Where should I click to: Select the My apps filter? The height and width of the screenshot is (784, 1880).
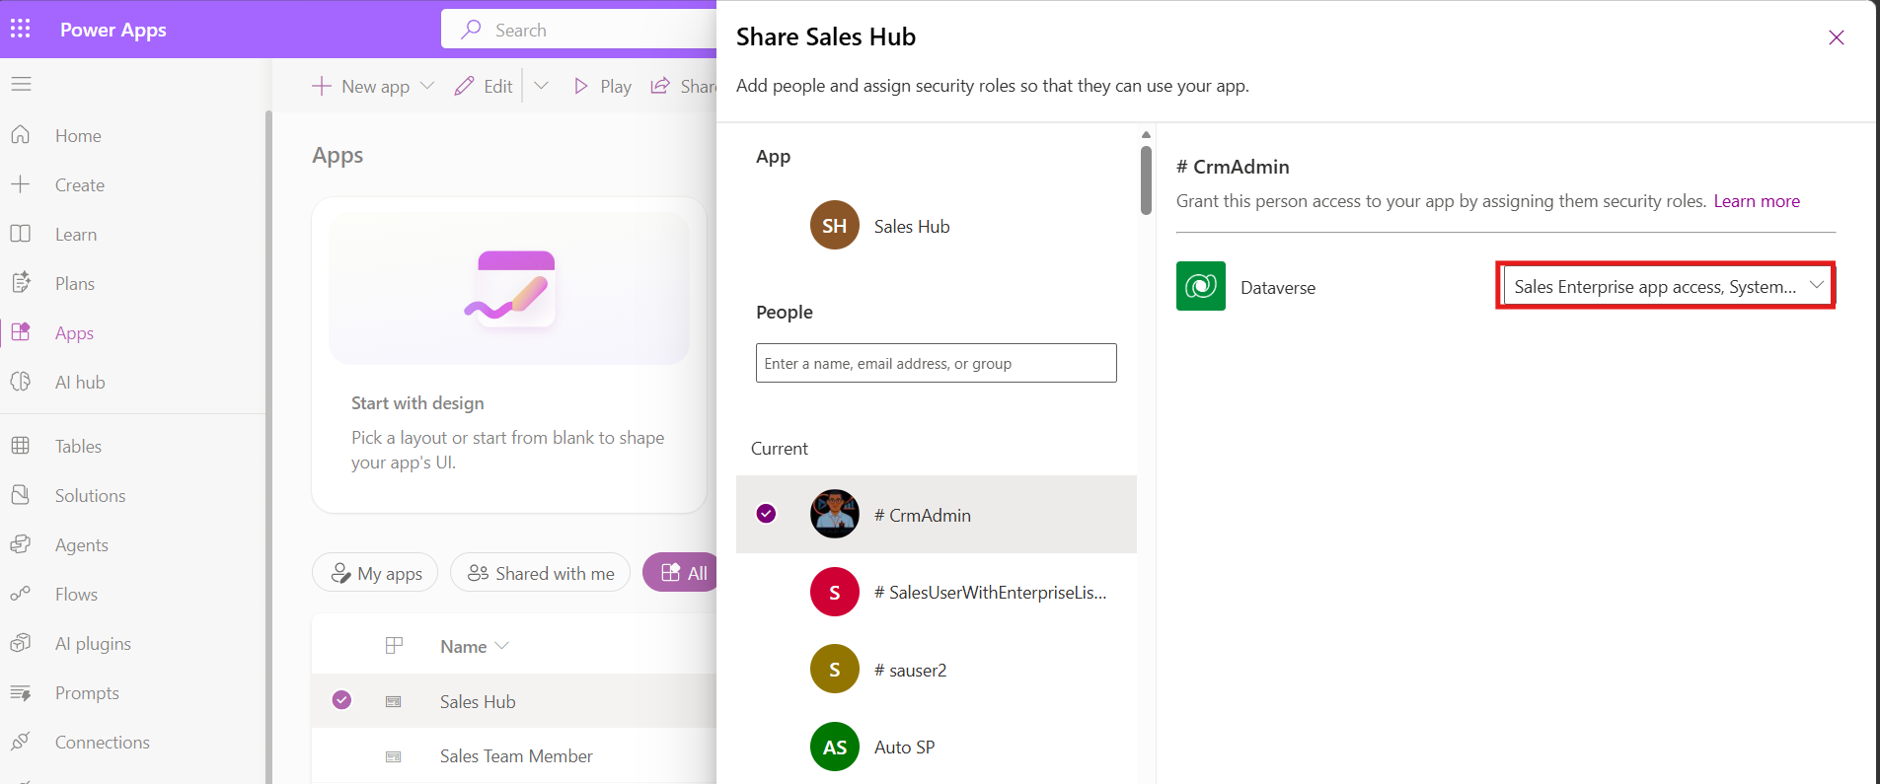click(375, 573)
